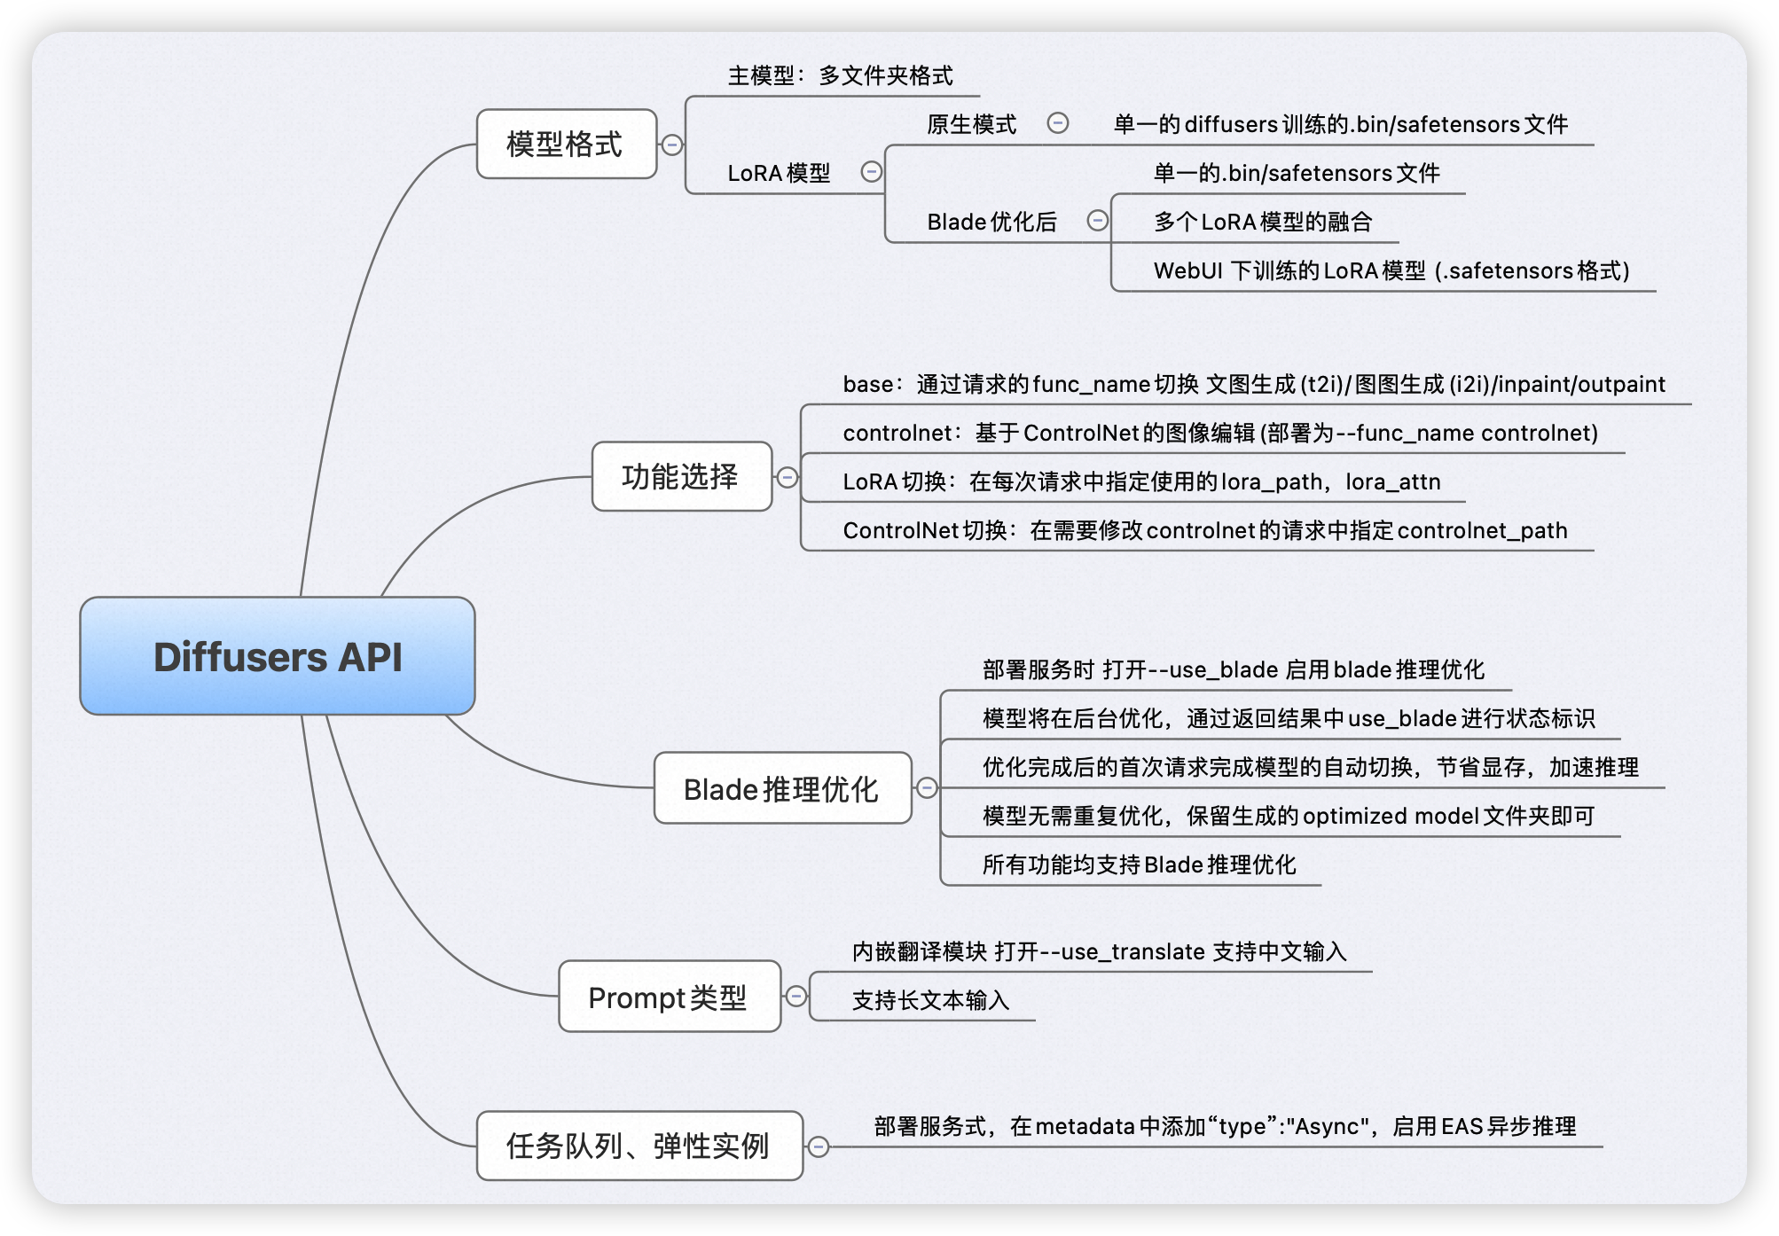Collapse the Blade 推理优化 branch toggle
Image resolution: width=1779 pixels, height=1236 pixels.
pyautogui.click(x=927, y=788)
